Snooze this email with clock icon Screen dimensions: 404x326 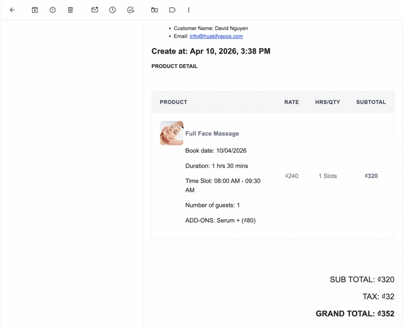tap(112, 10)
